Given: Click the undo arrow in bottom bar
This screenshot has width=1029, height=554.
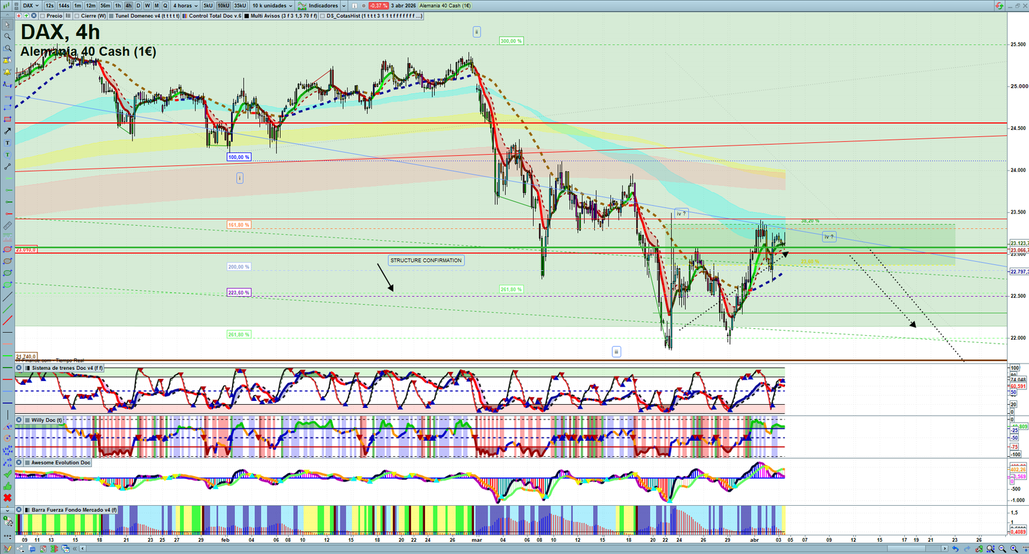Looking at the screenshot, I should (955, 549).
